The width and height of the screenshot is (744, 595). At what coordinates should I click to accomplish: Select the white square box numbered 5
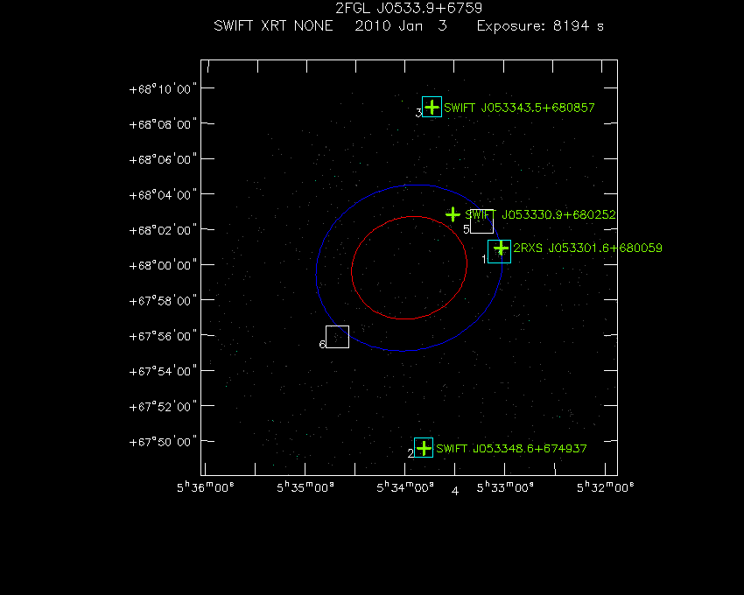[481, 221]
